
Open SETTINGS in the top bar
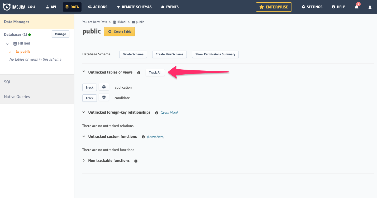pyautogui.click(x=312, y=7)
